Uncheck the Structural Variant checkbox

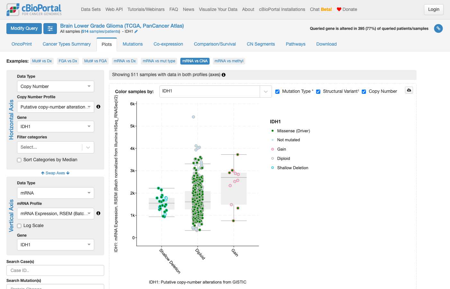[x=318, y=92]
